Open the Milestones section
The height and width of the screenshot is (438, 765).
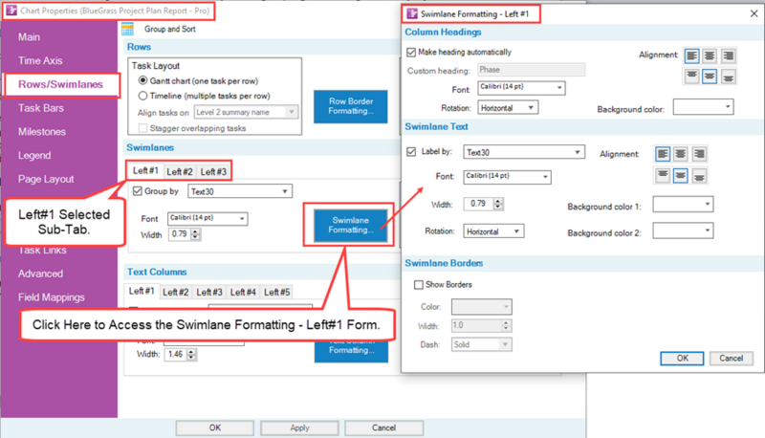(x=42, y=132)
